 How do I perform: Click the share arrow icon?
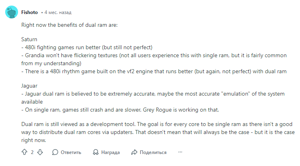point(134,152)
